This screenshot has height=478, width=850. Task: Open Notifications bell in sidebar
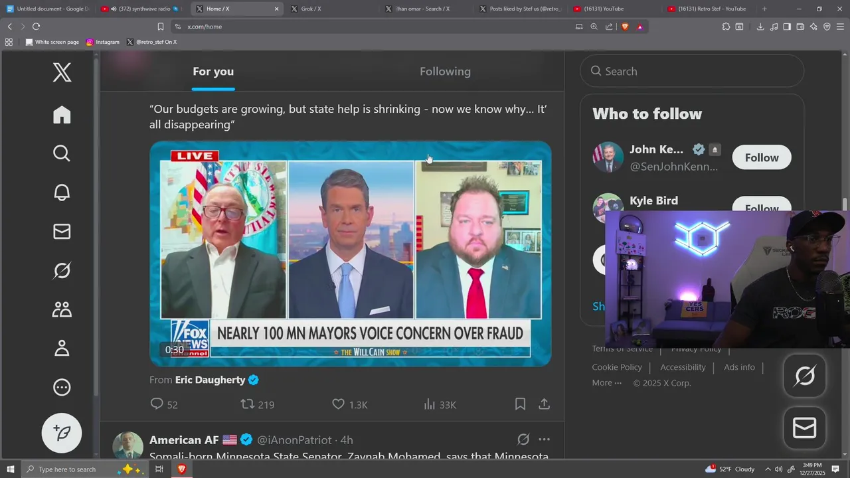pos(62,193)
